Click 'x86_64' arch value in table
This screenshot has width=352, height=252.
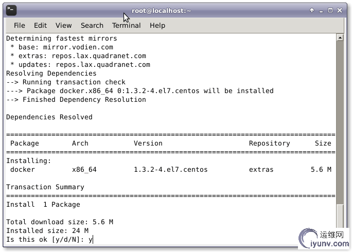[x=84, y=170]
